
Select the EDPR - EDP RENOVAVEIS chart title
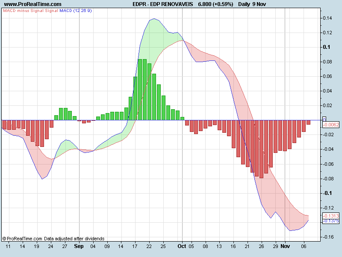[163, 4]
